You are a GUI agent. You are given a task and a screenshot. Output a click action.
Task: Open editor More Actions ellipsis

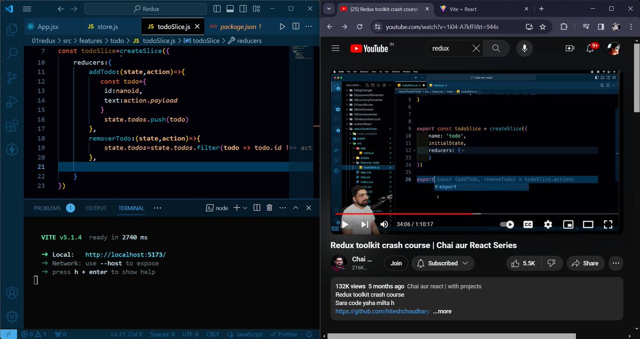point(310,27)
